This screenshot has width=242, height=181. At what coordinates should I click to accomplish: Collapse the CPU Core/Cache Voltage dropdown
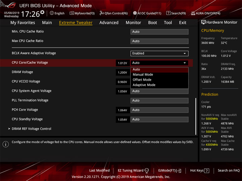[x=159, y=63]
